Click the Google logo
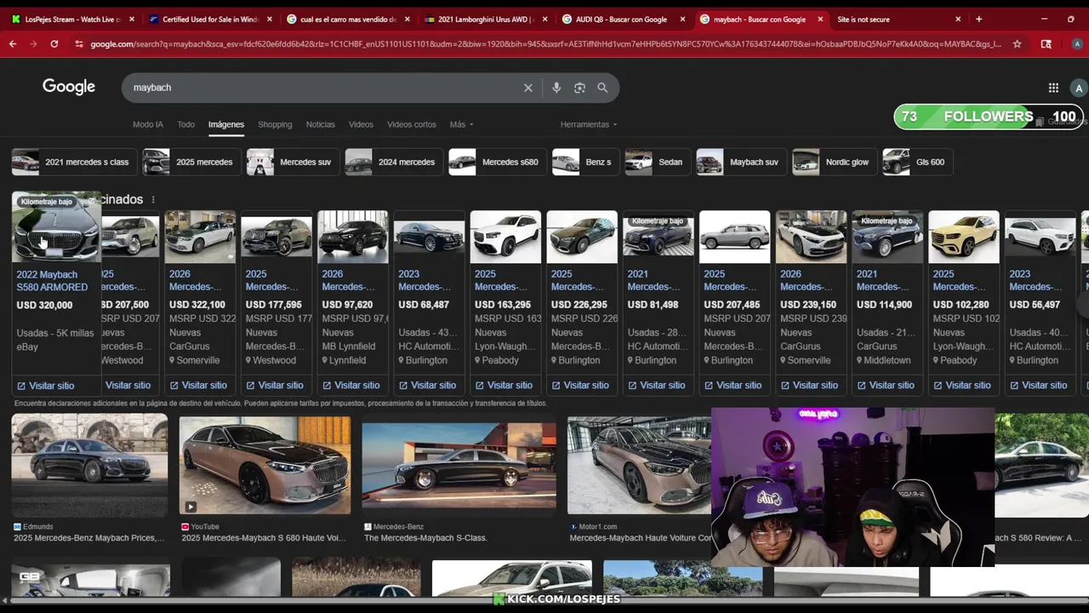The height and width of the screenshot is (613, 1089). (69, 87)
